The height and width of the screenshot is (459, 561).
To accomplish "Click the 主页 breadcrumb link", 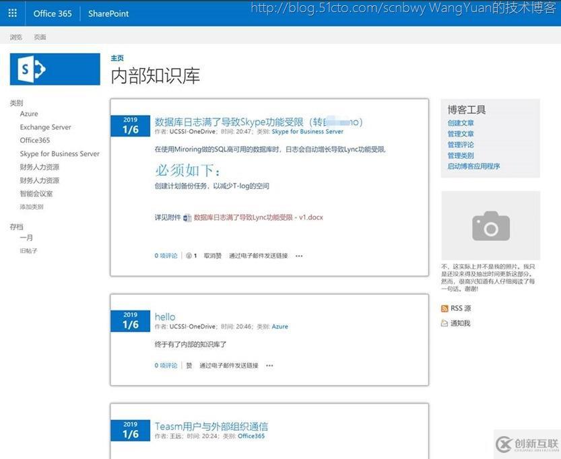I will 117,58.
